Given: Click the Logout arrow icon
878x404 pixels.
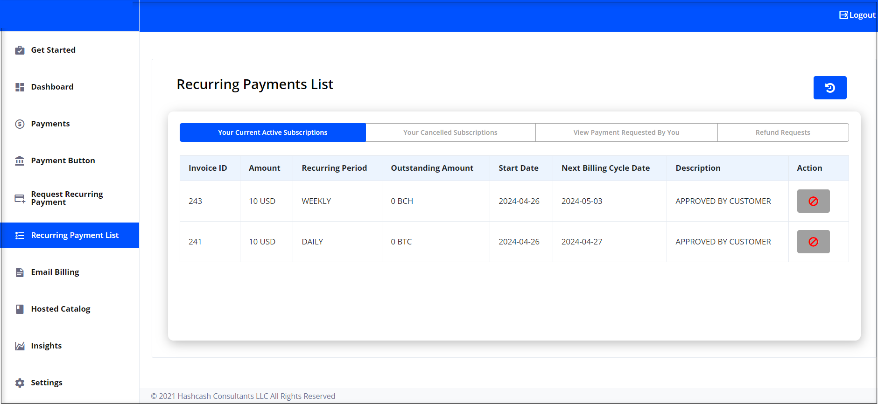Looking at the screenshot, I should click(x=843, y=15).
